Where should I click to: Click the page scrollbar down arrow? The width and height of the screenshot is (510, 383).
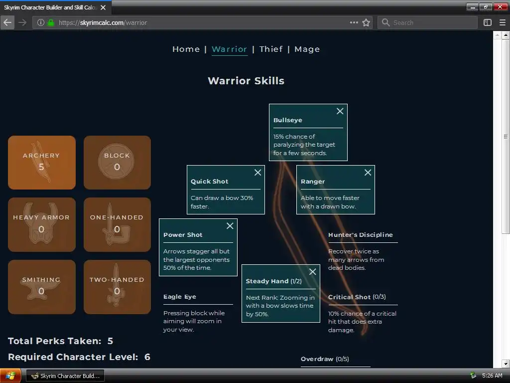click(506, 364)
